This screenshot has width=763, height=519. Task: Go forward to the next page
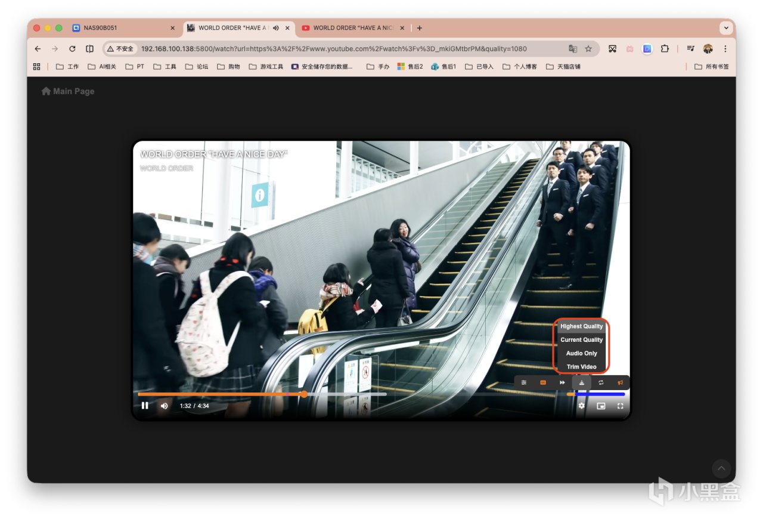pyautogui.click(x=55, y=49)
